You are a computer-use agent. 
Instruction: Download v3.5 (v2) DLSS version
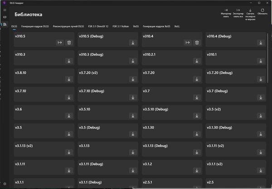pos(261,116)
